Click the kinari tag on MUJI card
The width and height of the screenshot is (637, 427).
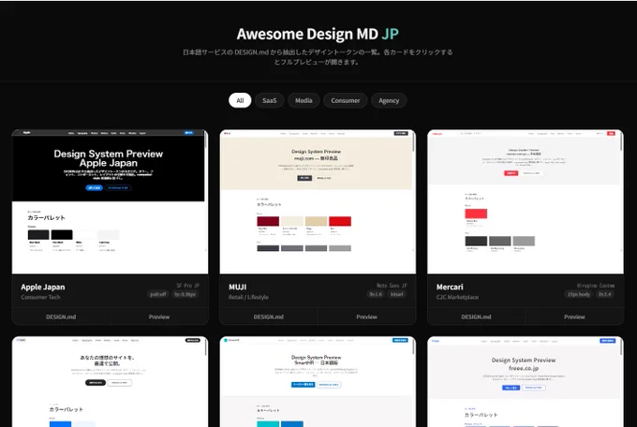tap(396, 294)
